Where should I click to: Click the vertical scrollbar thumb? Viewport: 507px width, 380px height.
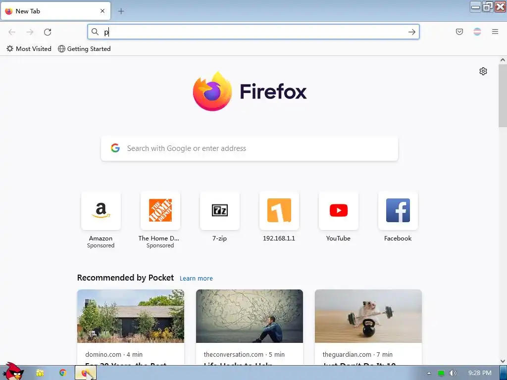(x=503, y=95)
